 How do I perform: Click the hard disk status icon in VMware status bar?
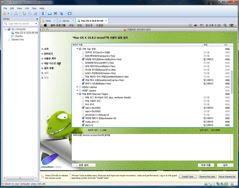[x=206, y=184]
